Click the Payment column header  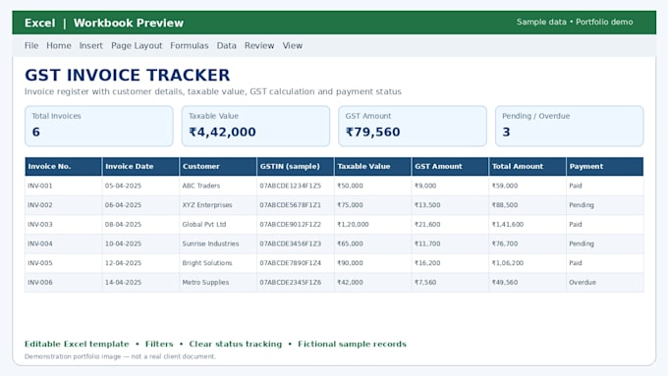click(605, 167)
